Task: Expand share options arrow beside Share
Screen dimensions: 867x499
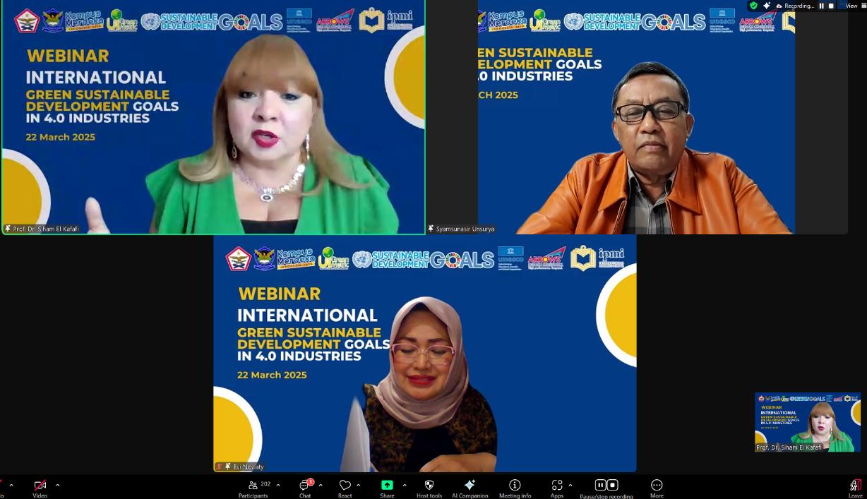Action: (404, 485)
